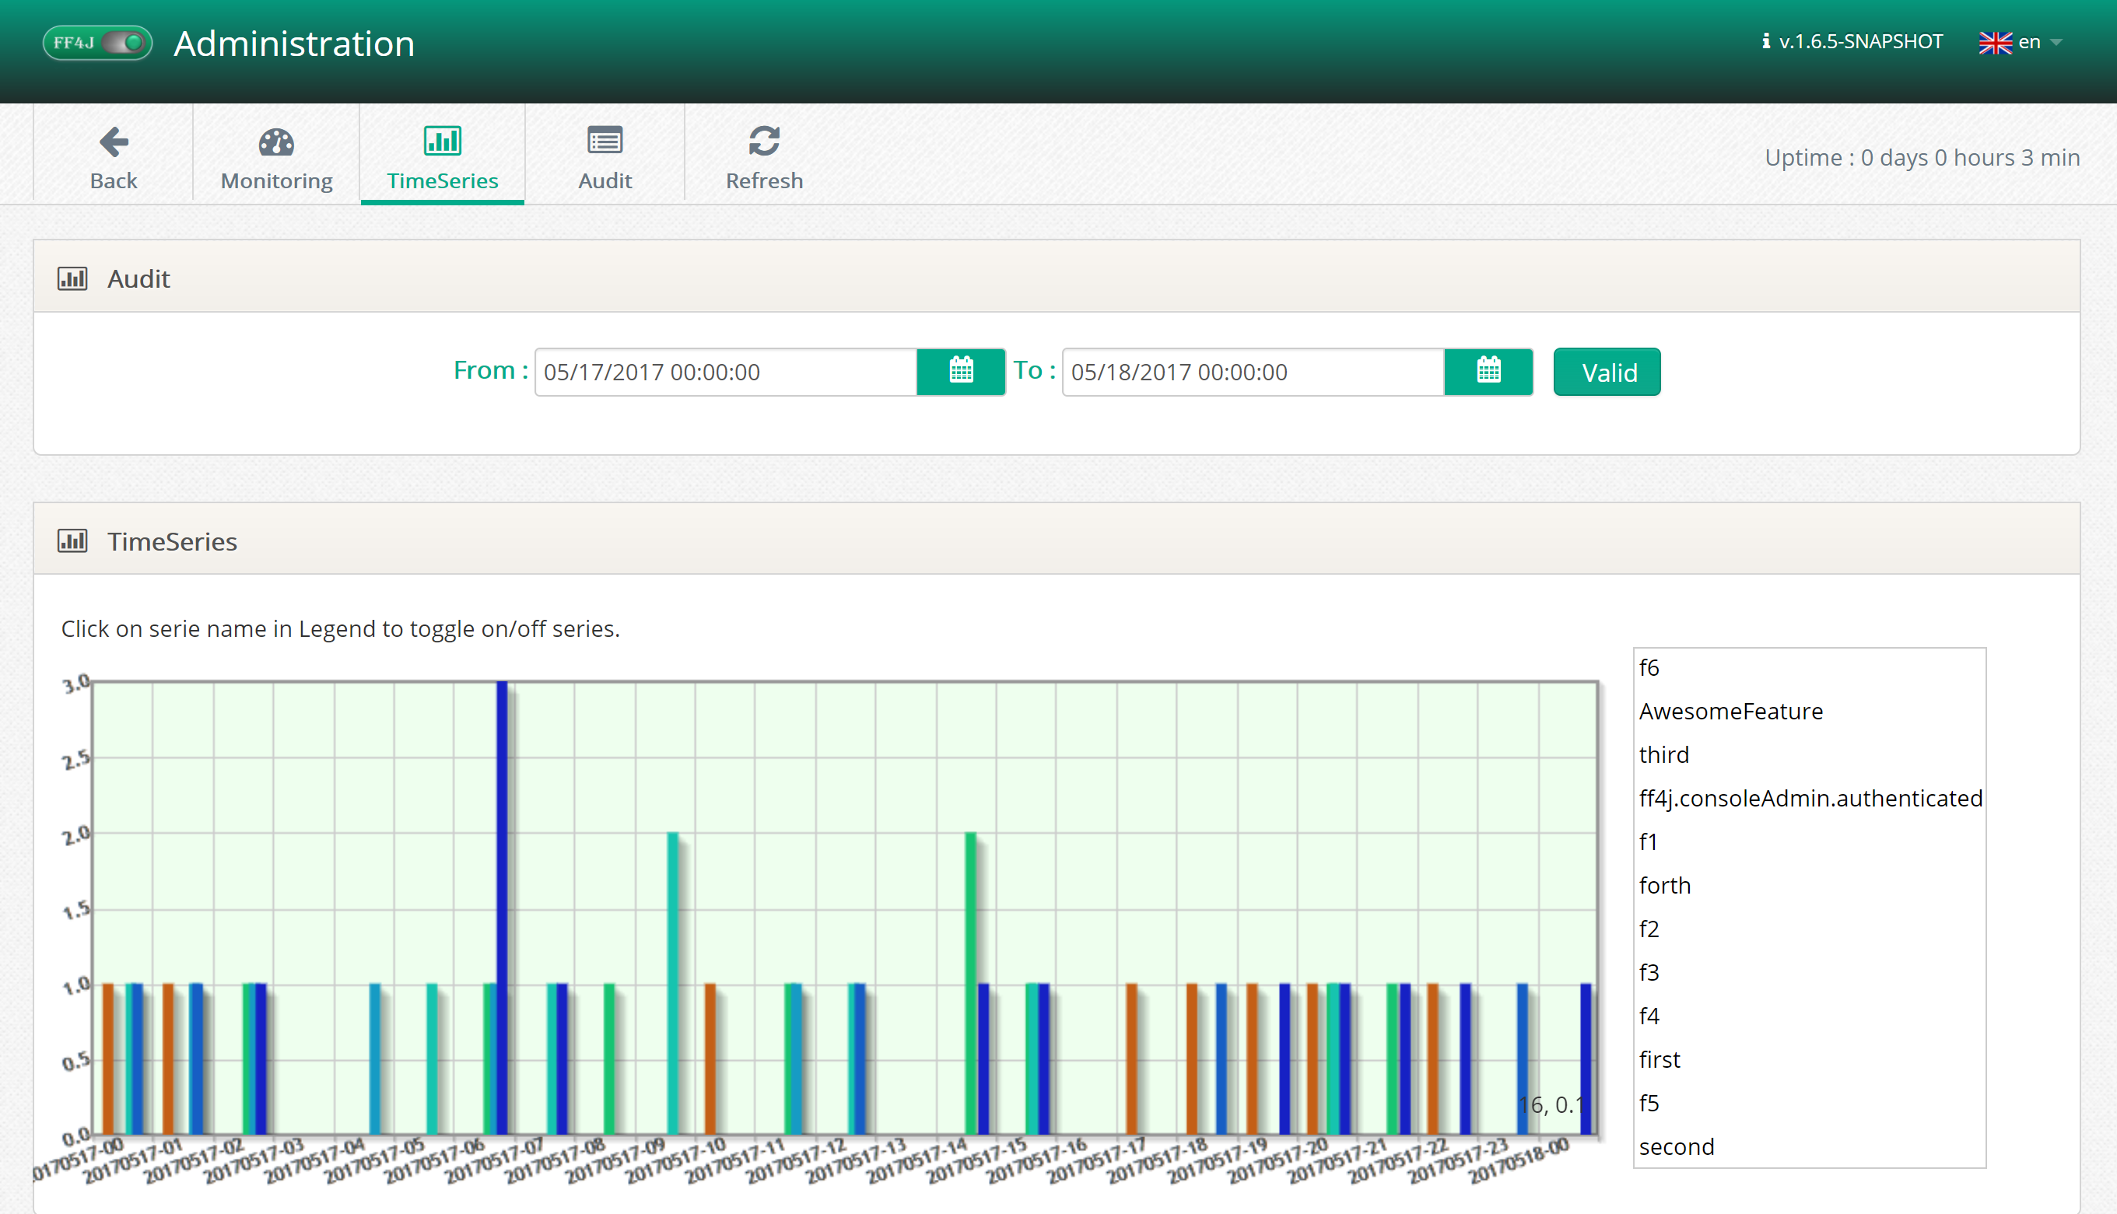The image size is (2117, 1214).
Task: Click the Administration title link
Action: tap(293, 44)
